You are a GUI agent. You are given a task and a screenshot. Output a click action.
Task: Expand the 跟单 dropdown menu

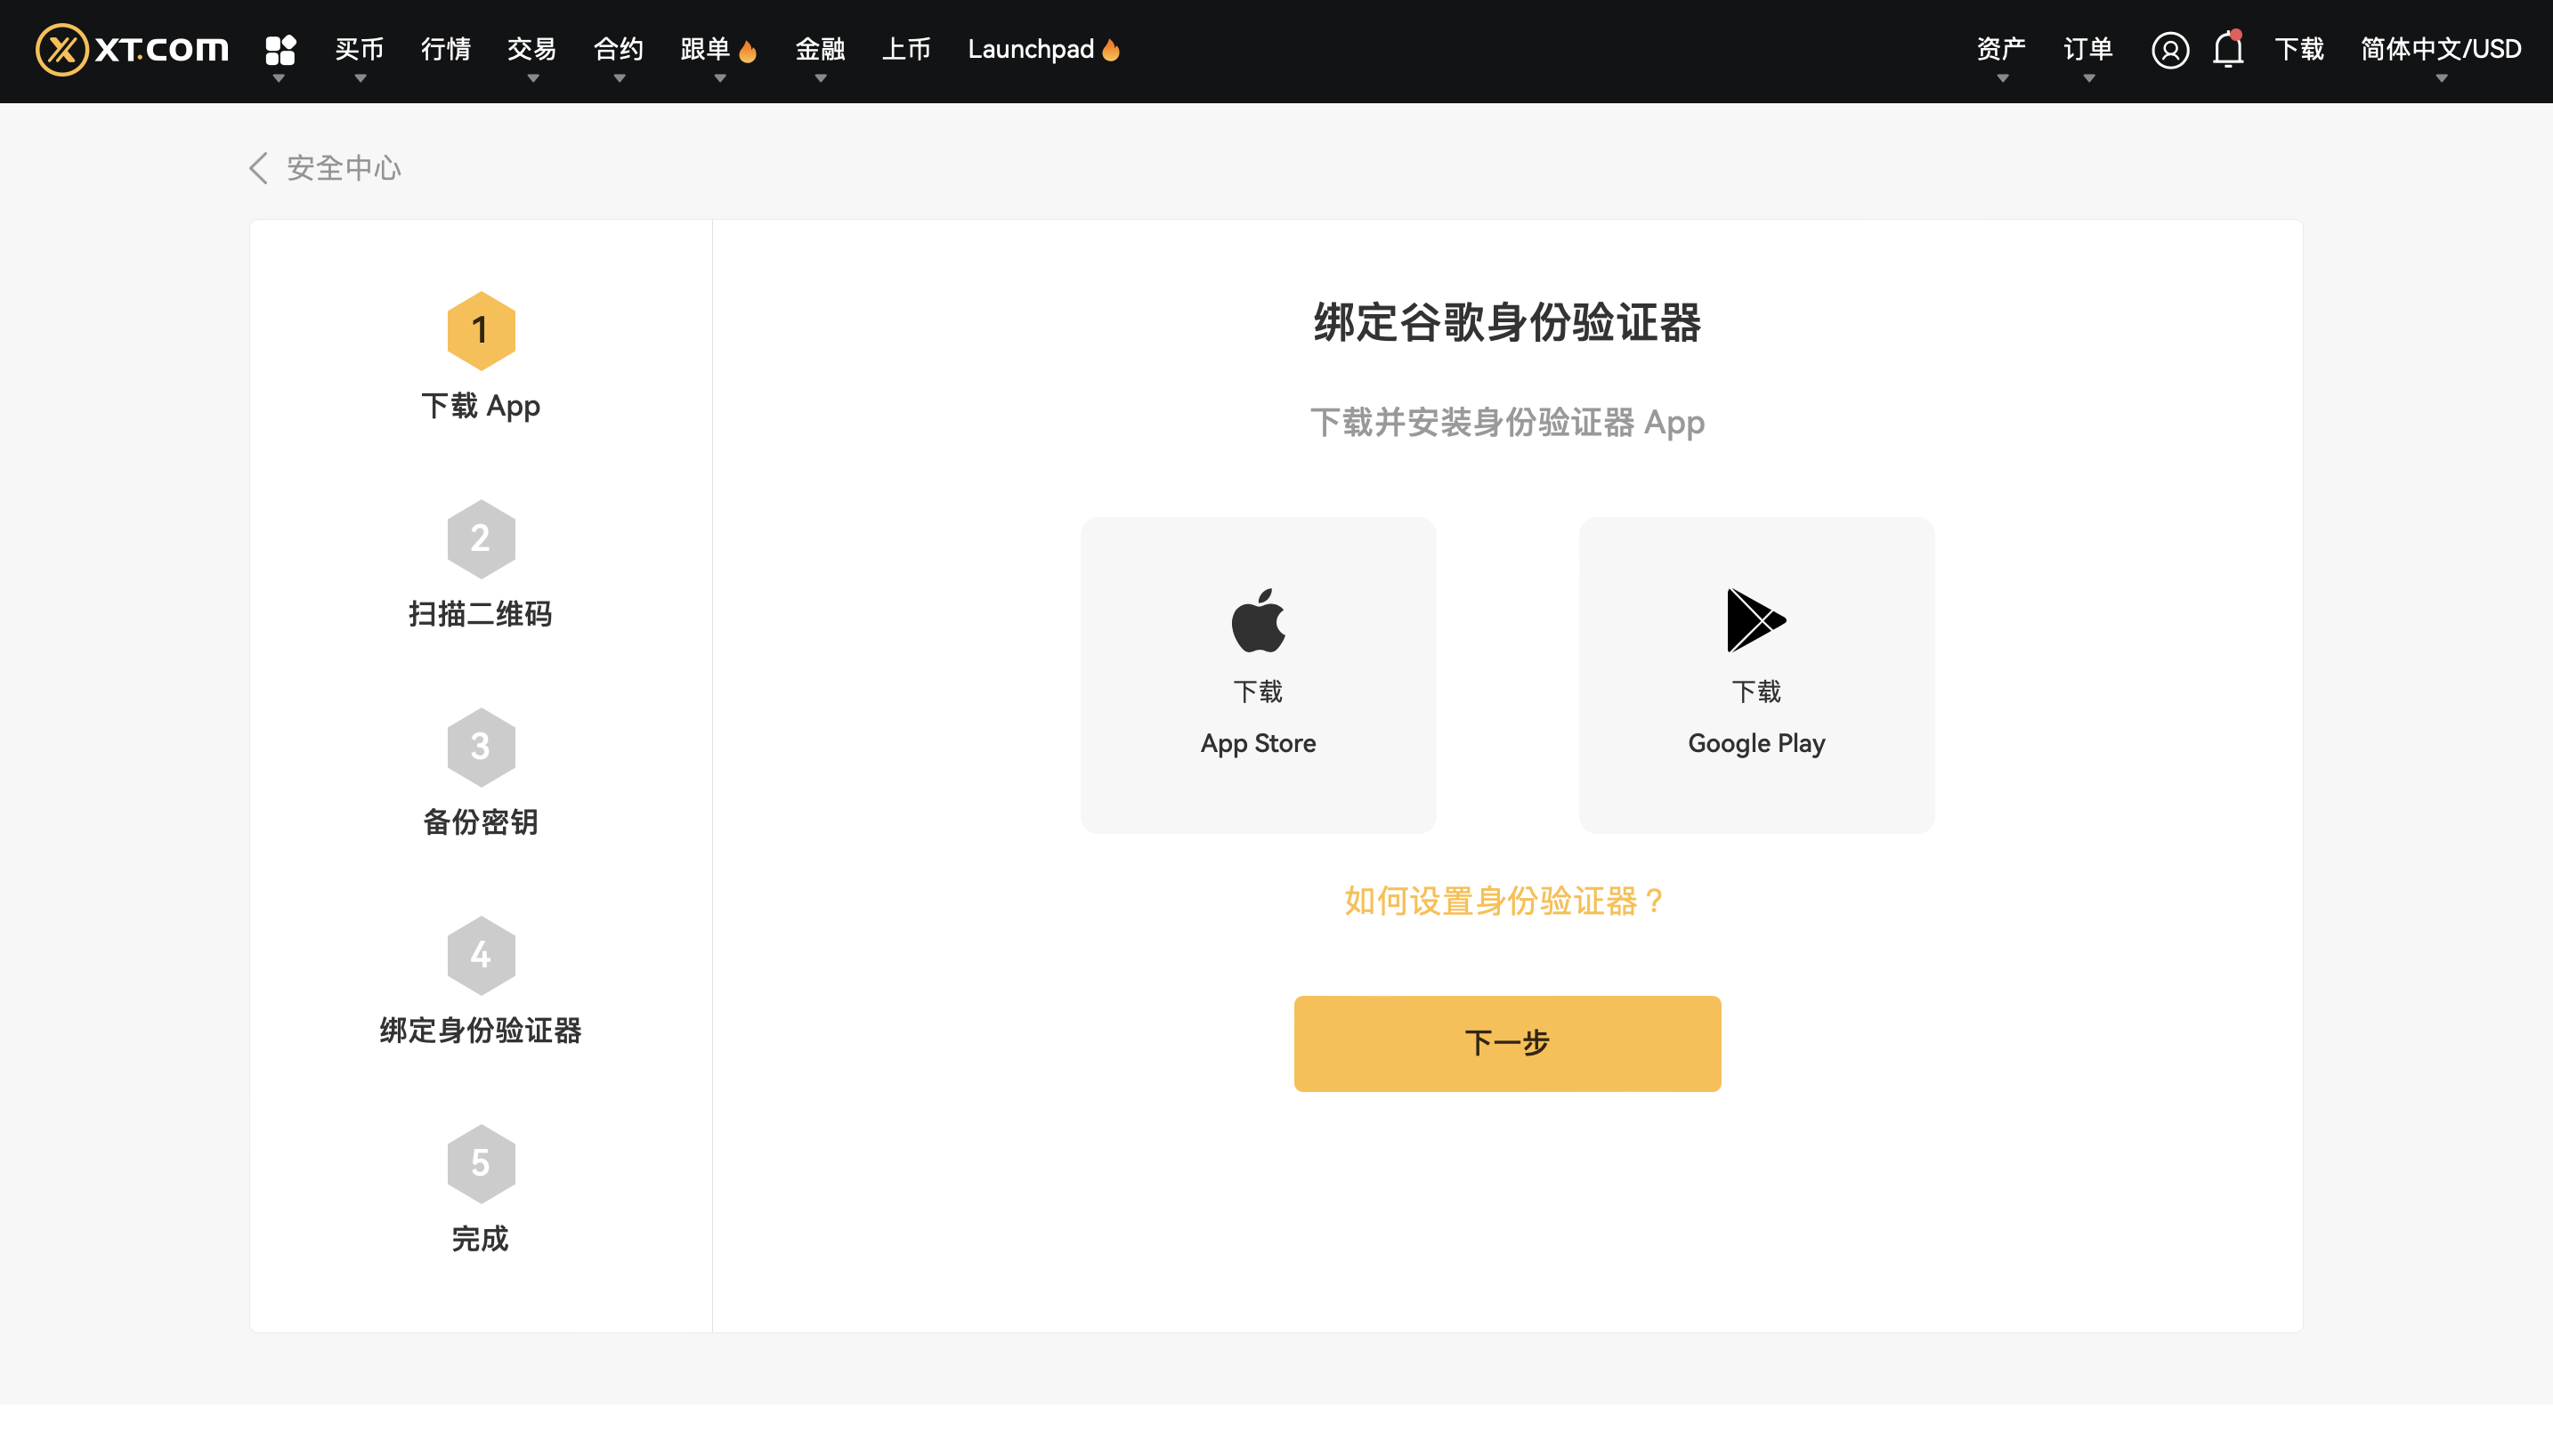coord(718,50)
